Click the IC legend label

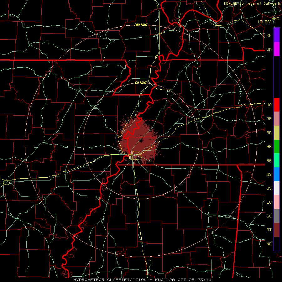pos(269,202)
